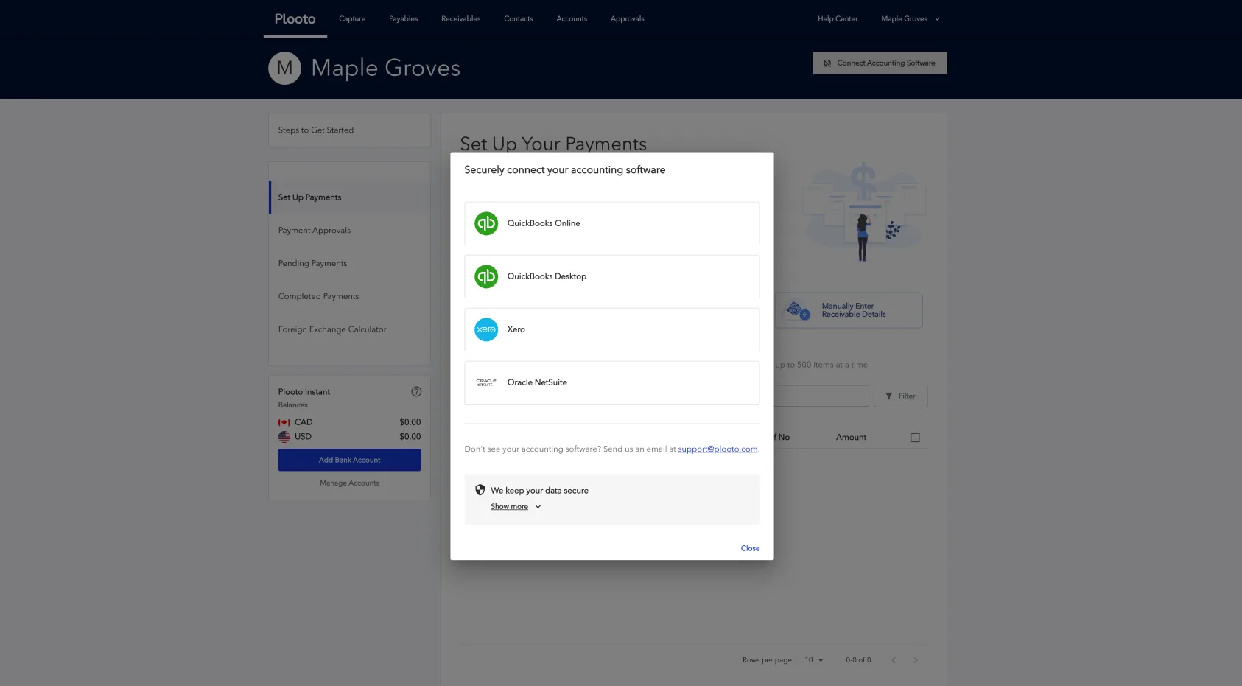
Task: Choose QuickBooks Online to connect
Action: tap(612, 223)
